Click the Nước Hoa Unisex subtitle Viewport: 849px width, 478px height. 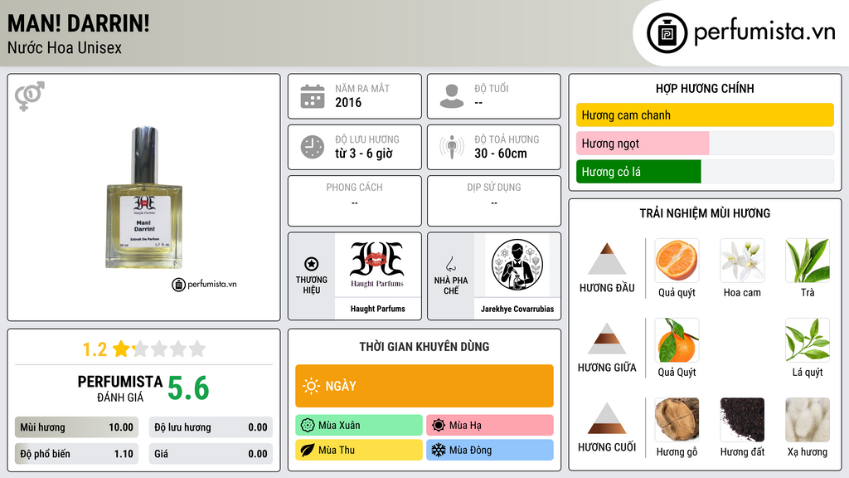point(65,47)
